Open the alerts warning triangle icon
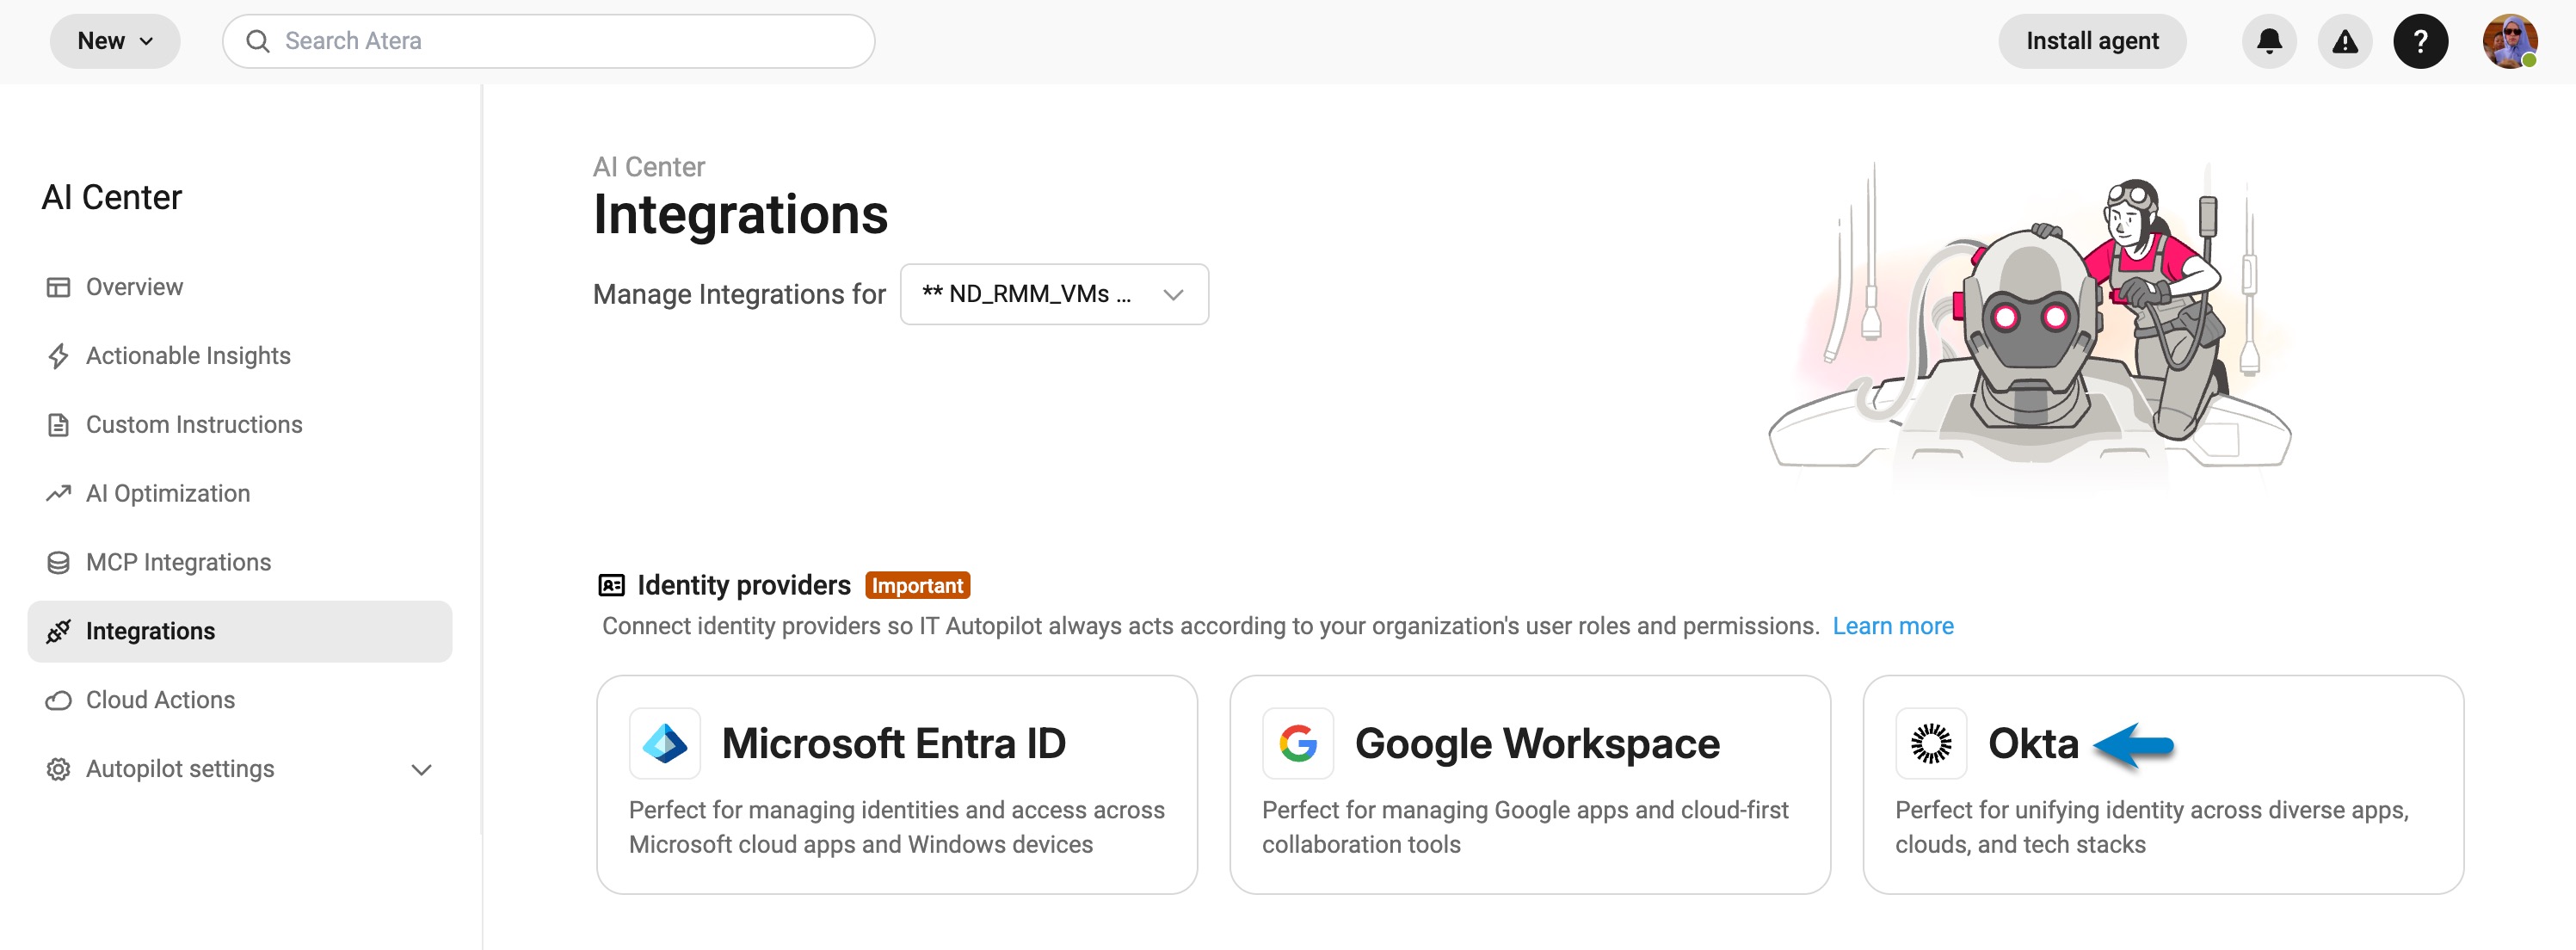Image resolution: width=2576 pixels, height=950 pixels. (x=2345, y=41)
